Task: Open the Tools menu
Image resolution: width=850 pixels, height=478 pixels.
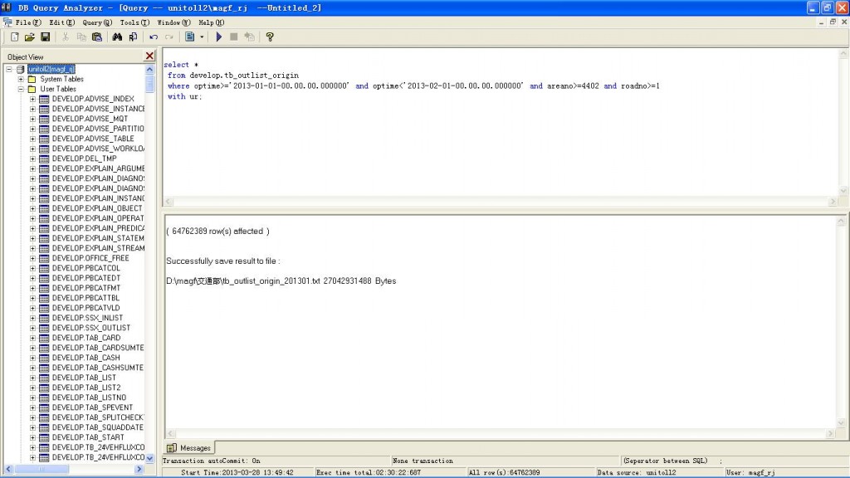Action: 134,22
